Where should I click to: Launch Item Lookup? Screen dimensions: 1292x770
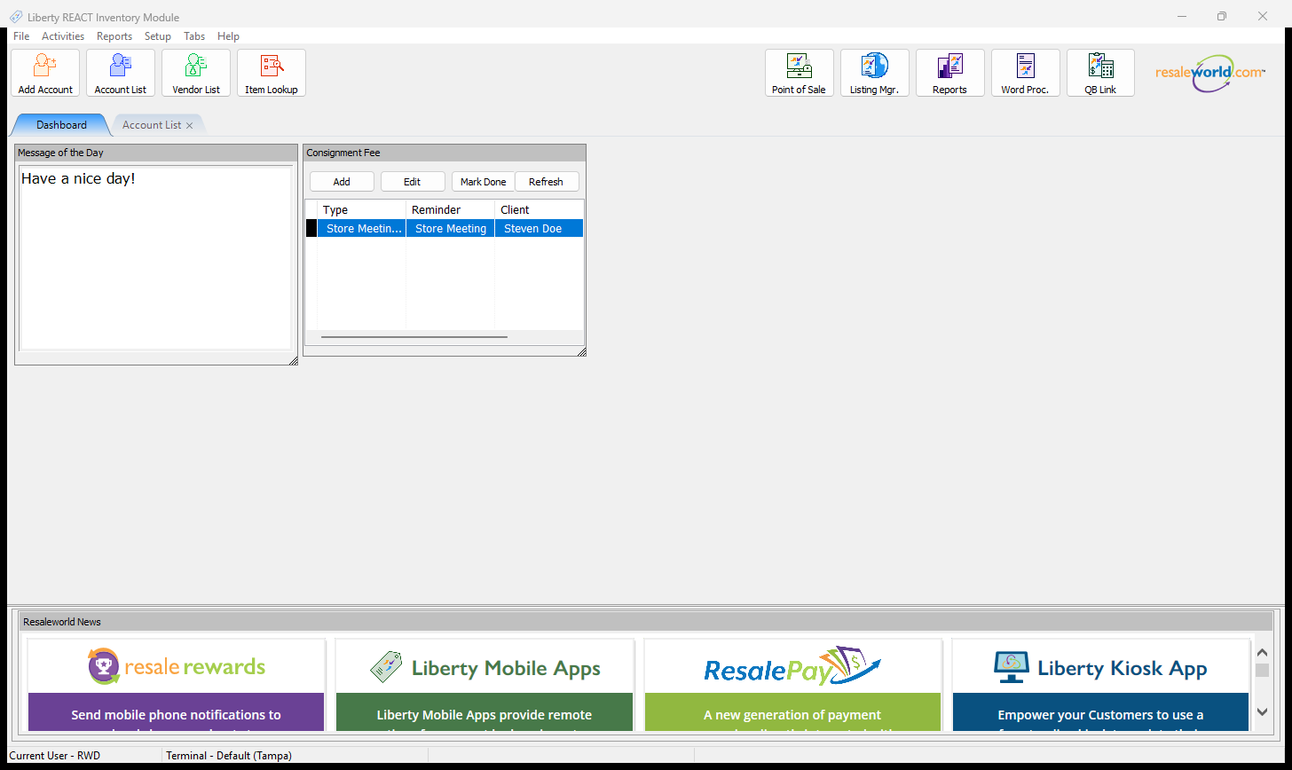point(272,73)
